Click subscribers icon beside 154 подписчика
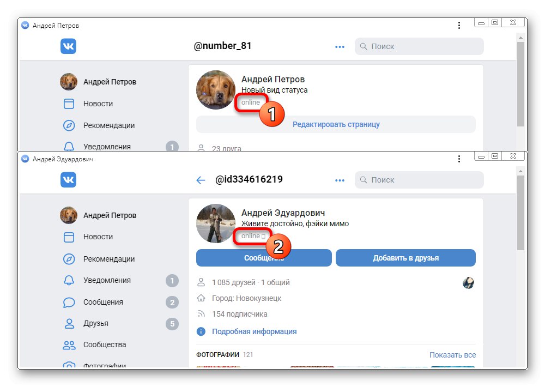 pos(201,313)
